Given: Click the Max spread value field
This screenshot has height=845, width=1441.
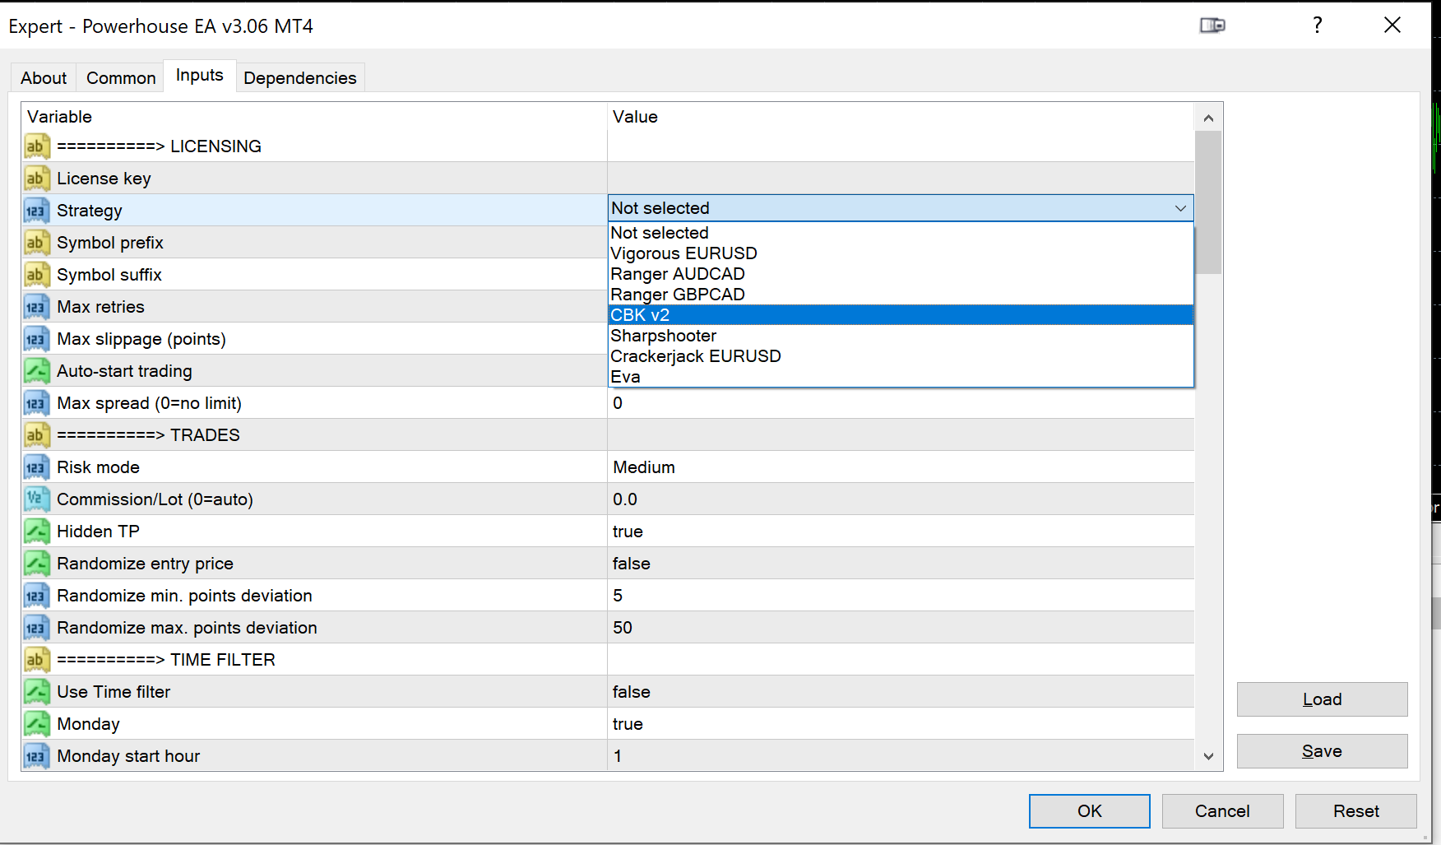Looking at the screenshot, I should click(x=900, y=403).
